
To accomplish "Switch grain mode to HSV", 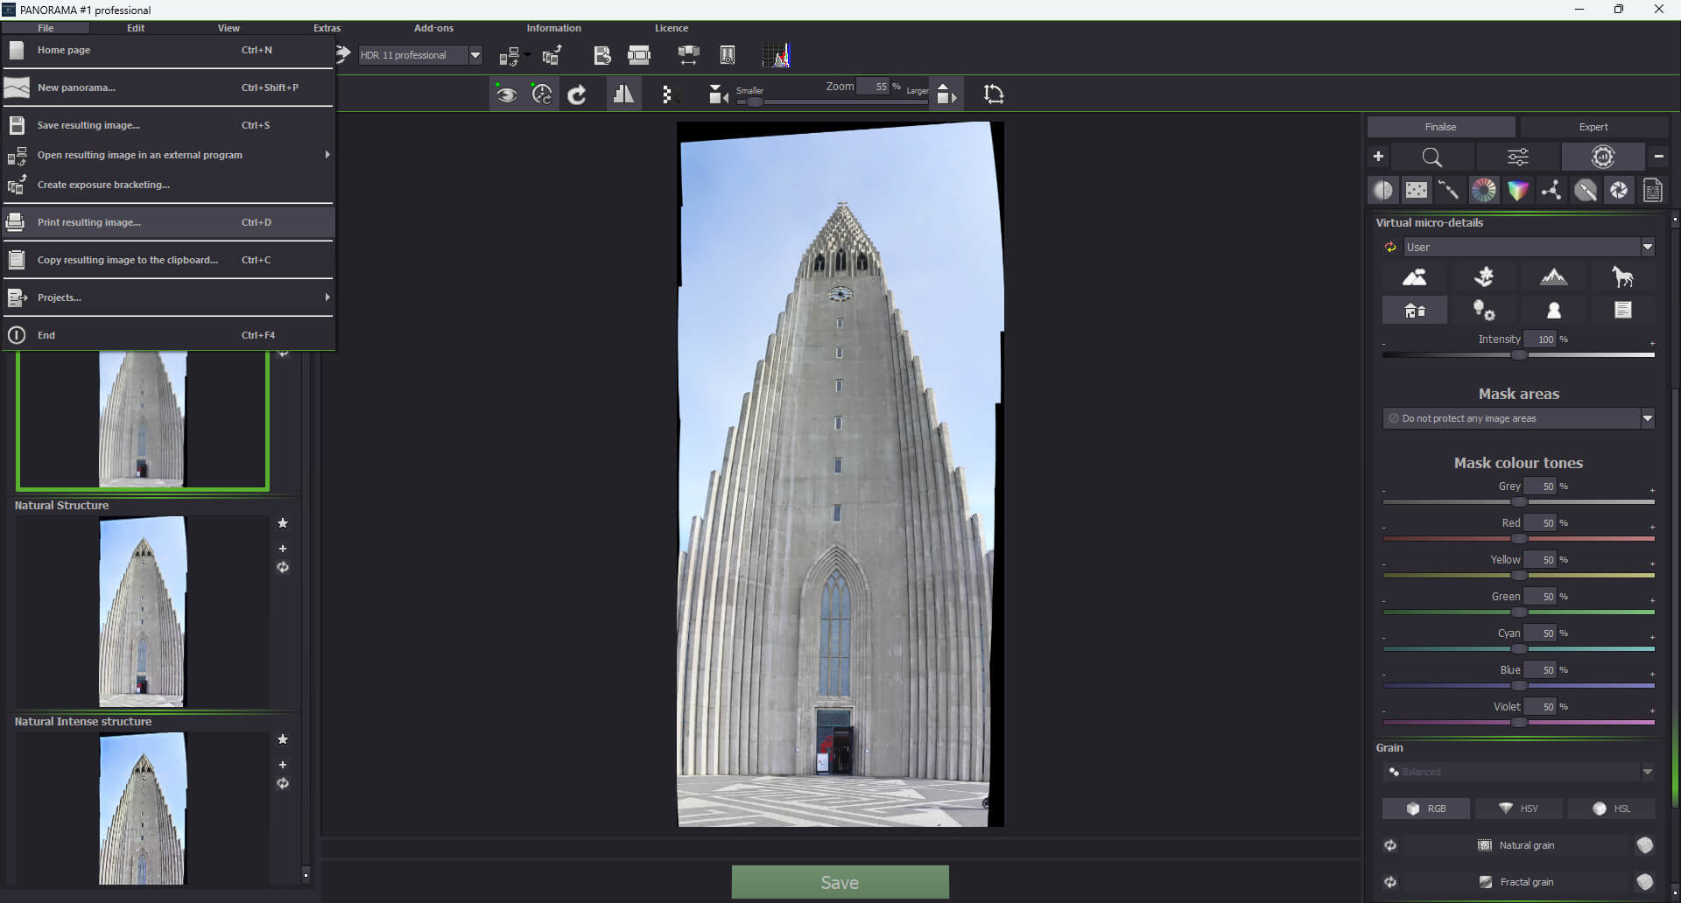I will pos(1519,808).
